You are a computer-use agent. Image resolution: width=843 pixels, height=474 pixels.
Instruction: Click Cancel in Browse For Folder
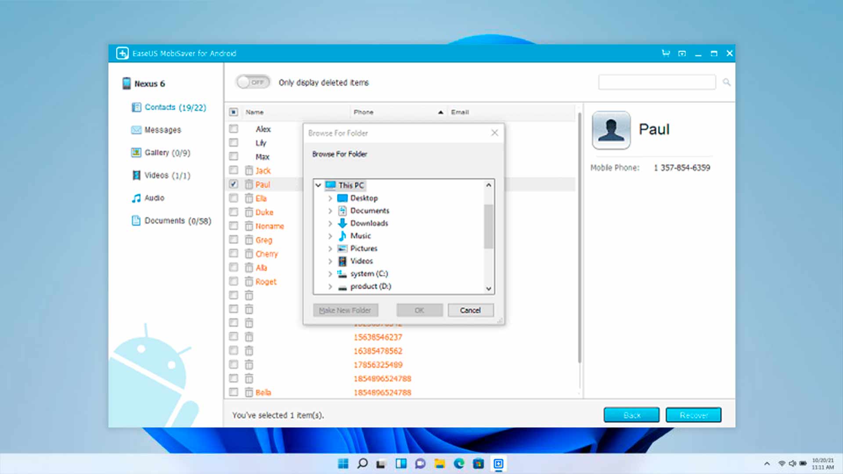pos(470,310)
